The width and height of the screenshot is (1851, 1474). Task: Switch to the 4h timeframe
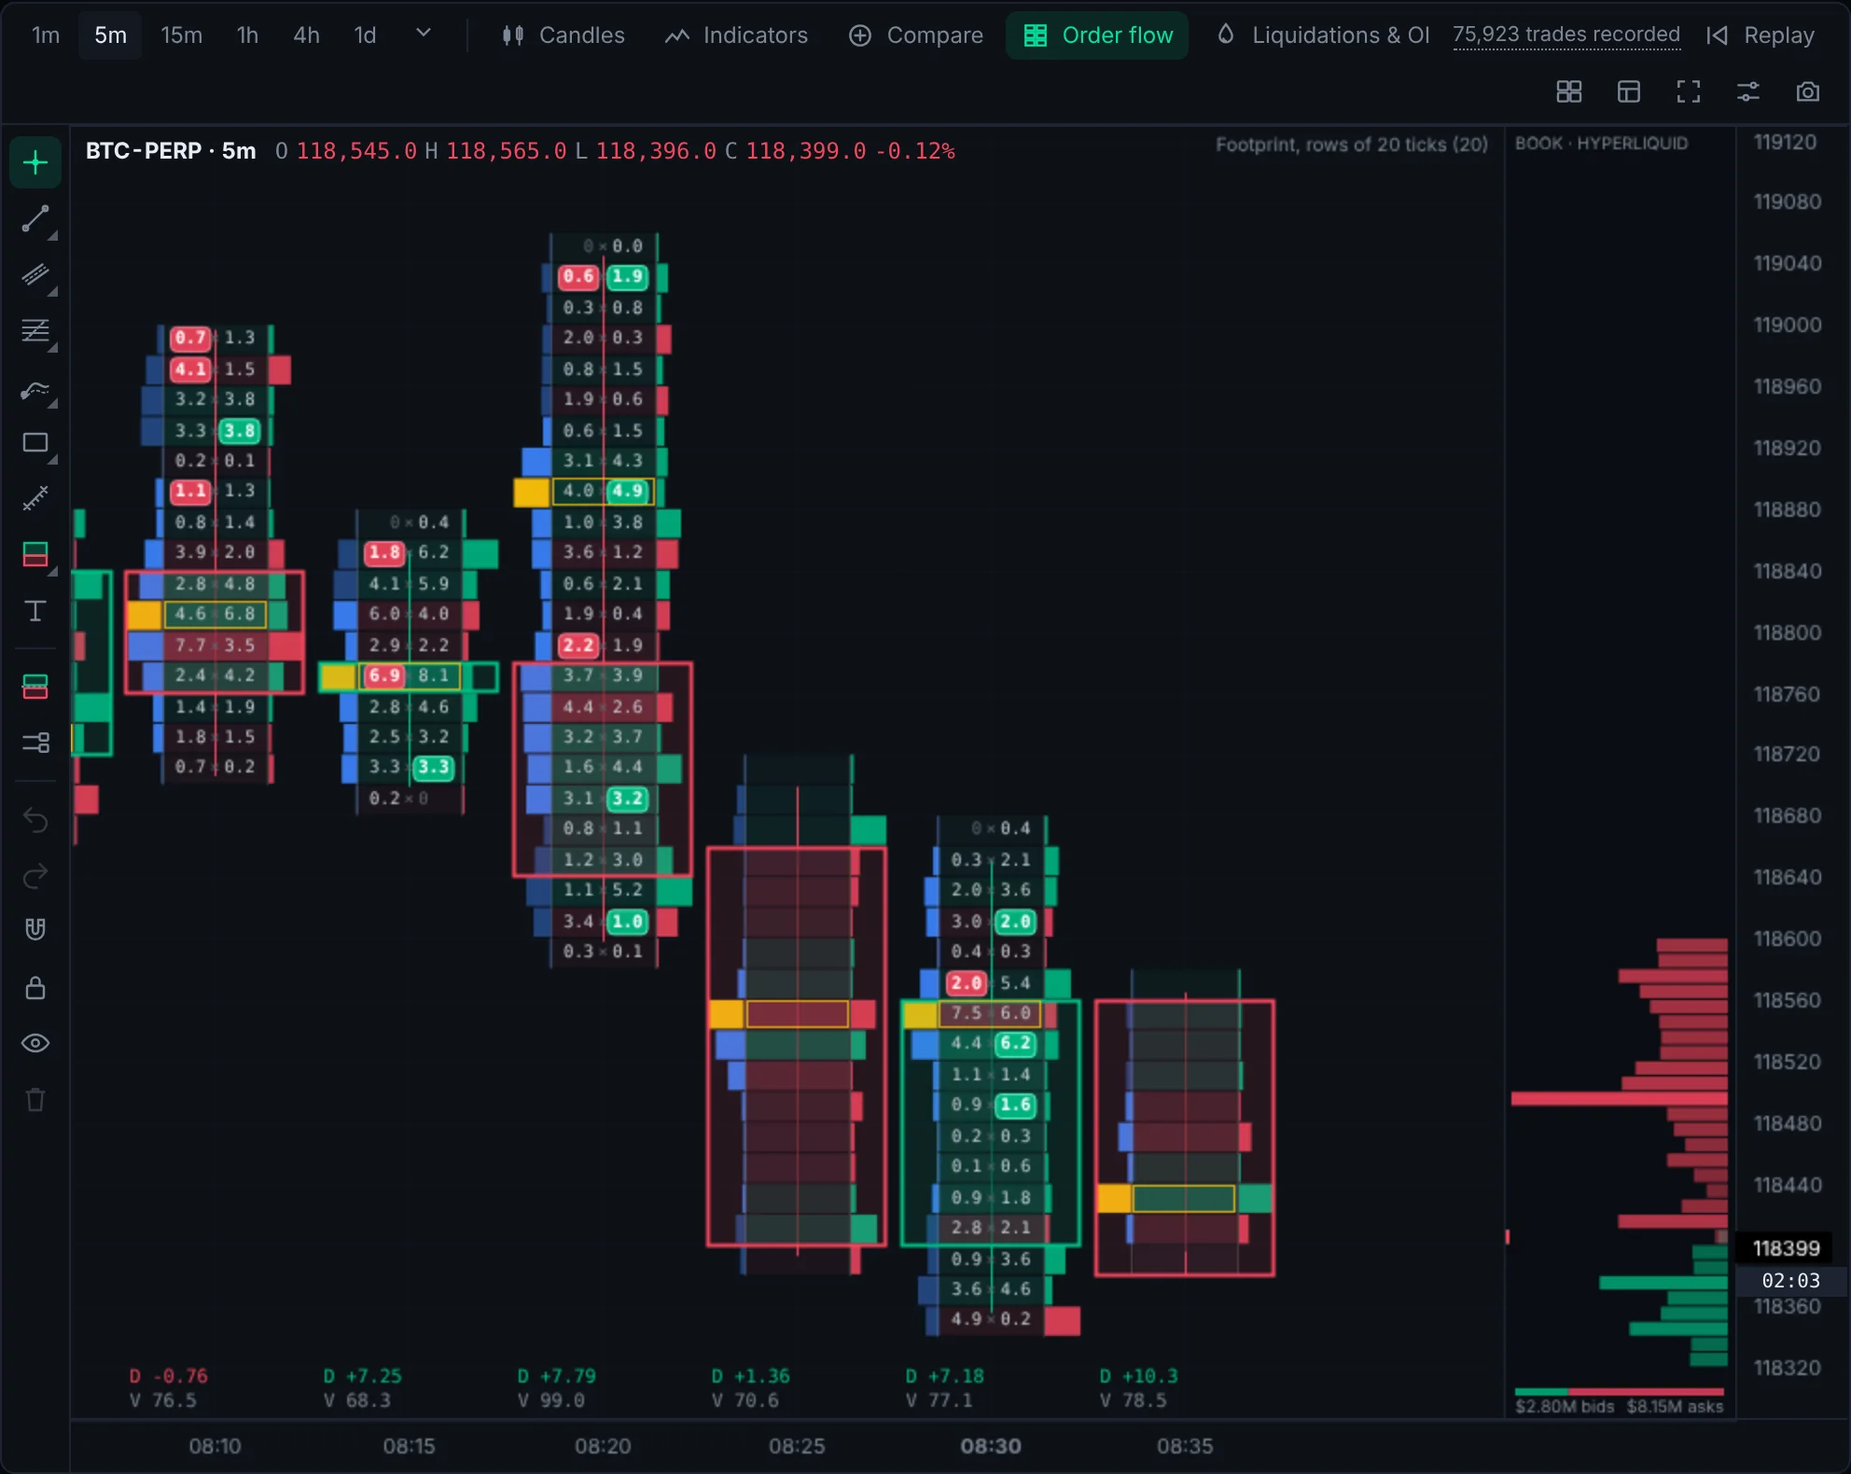tap(307, 35)
